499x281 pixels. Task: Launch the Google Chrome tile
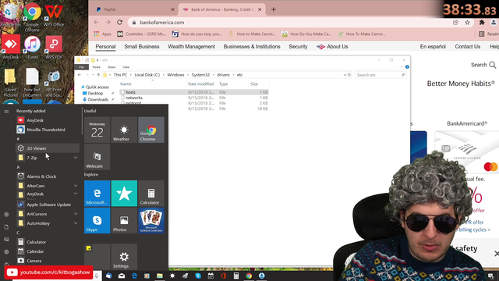[x=151, y=130]
